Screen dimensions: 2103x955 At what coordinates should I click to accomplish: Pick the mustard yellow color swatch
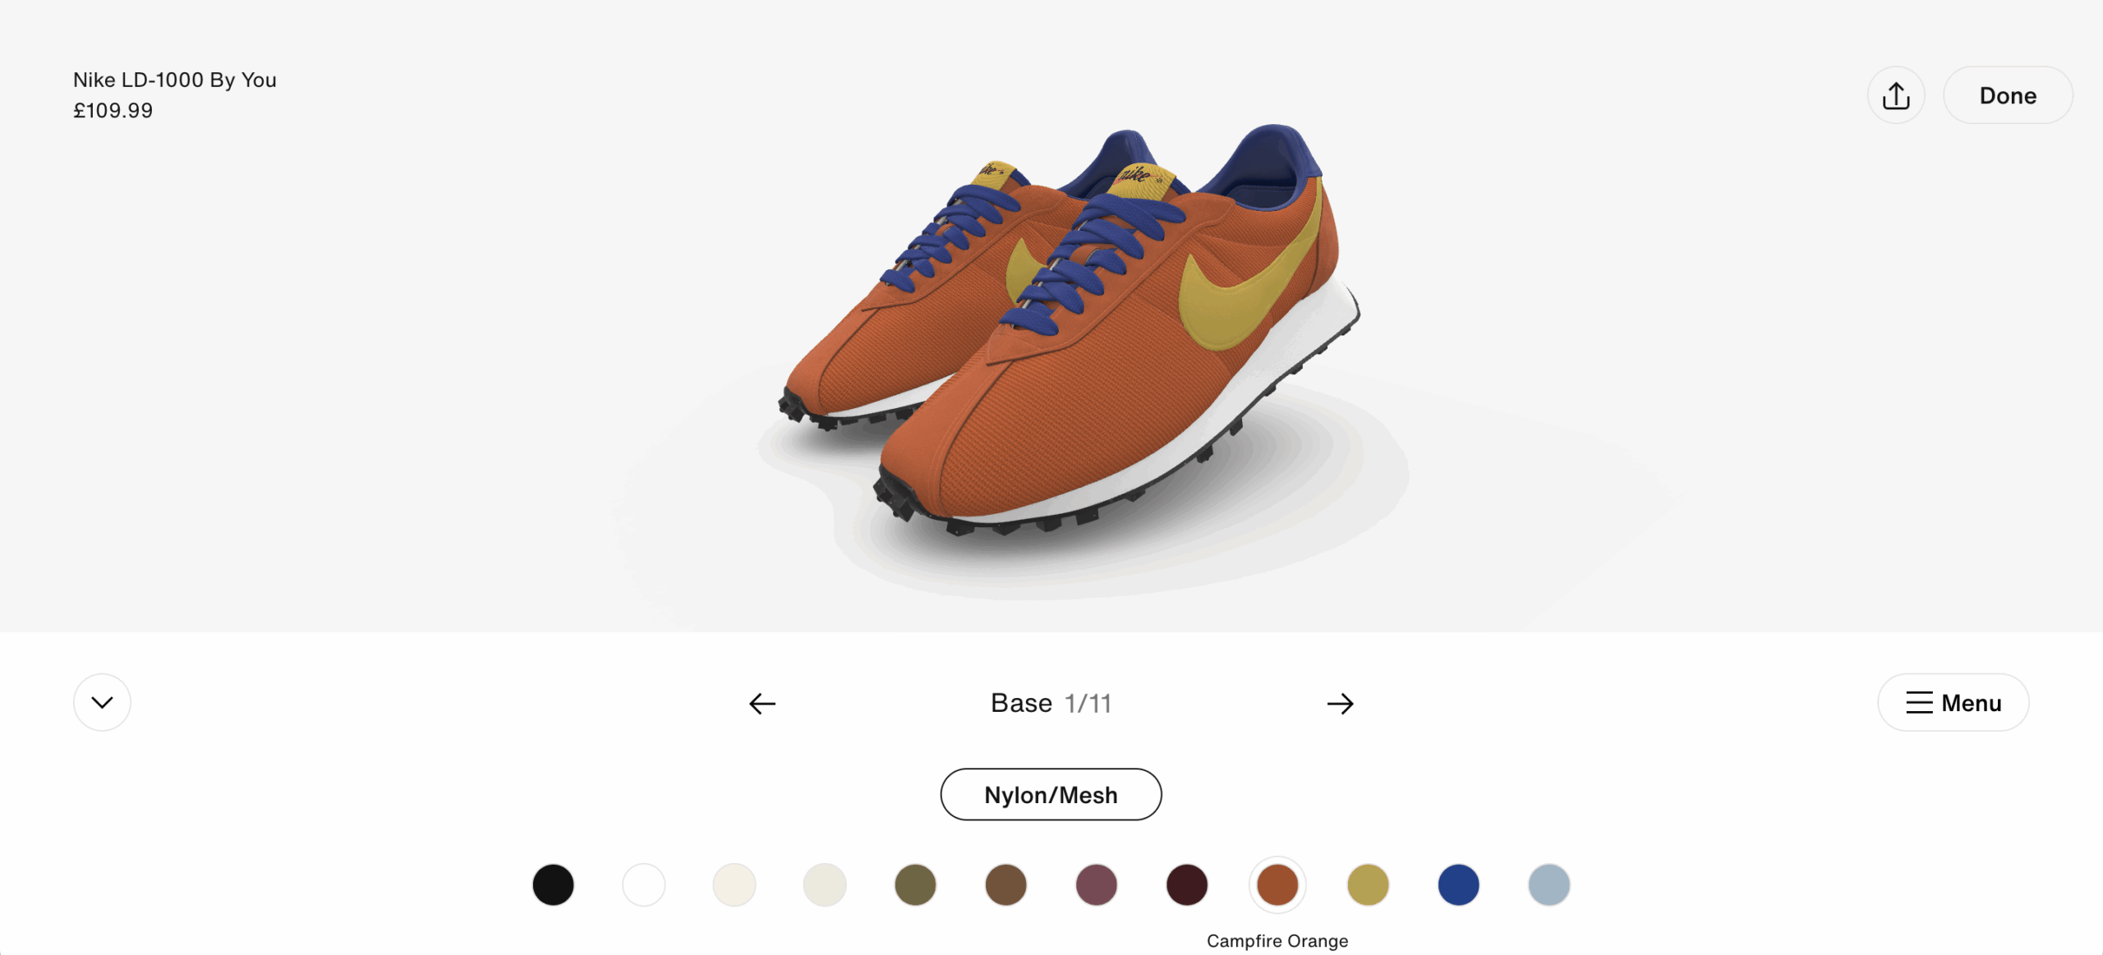point(1368,884)
